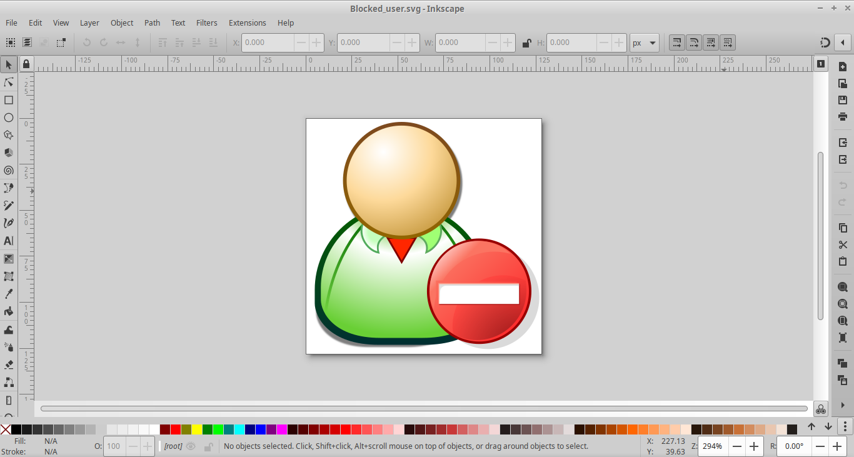Increase the zoom with plus button
Screen dimensions: 854x457
coord(754,446)
